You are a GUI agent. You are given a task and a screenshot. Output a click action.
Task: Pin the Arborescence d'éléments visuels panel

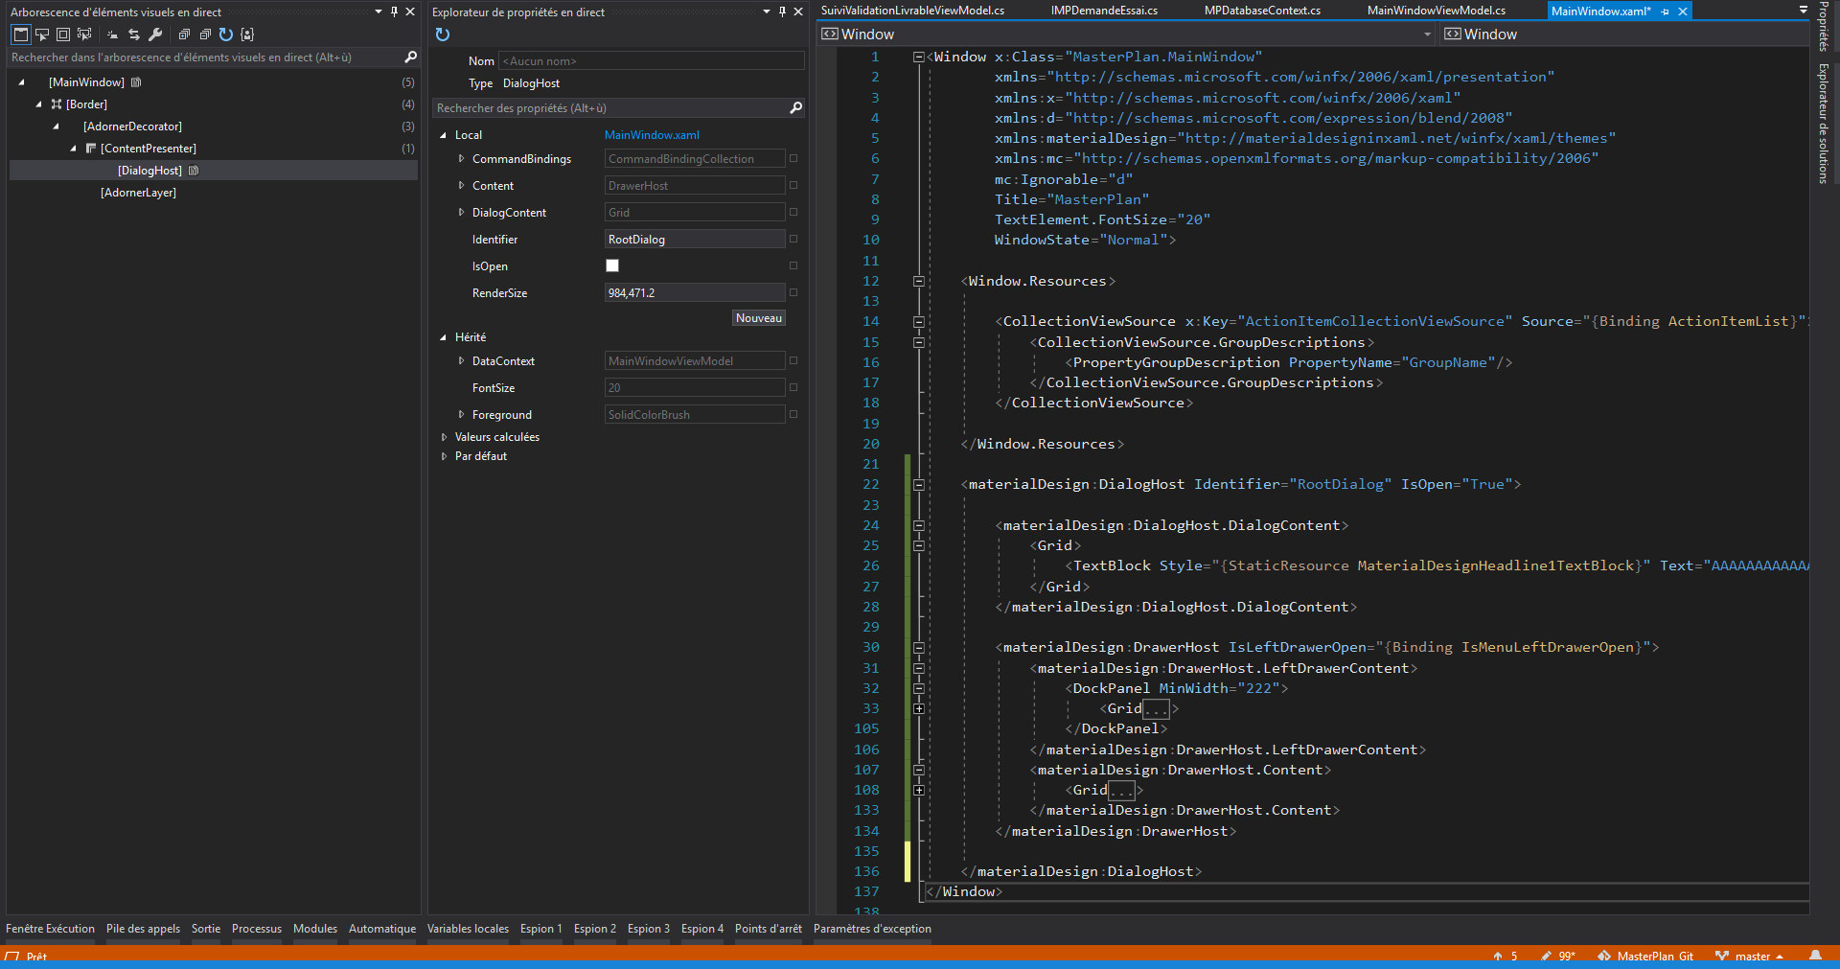394,12
